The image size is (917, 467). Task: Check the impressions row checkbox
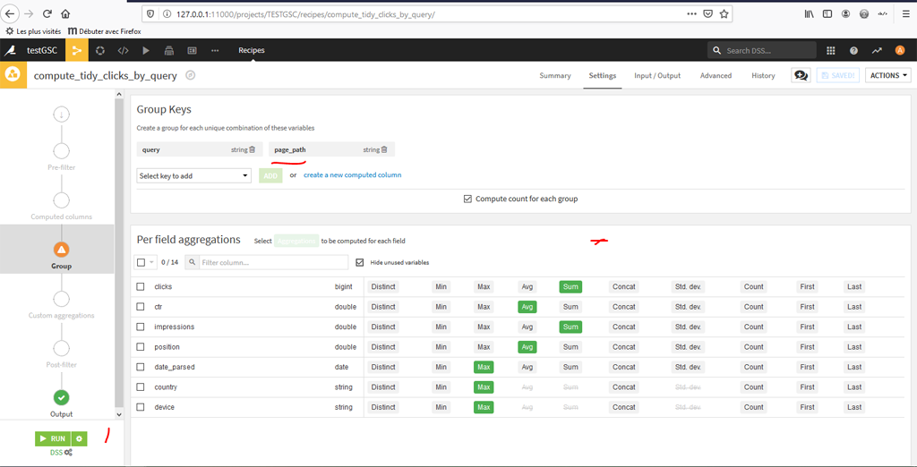(141, 327)
